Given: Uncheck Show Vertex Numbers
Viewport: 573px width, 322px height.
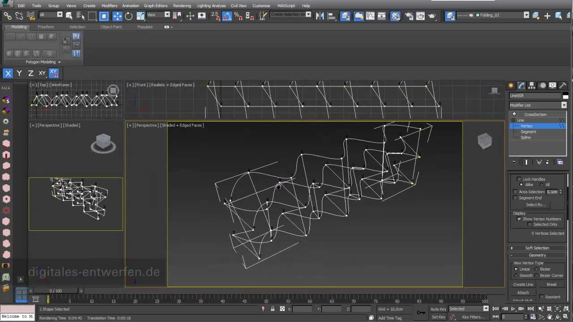Looking at the screenshot, I should click(x=519, y=219).
